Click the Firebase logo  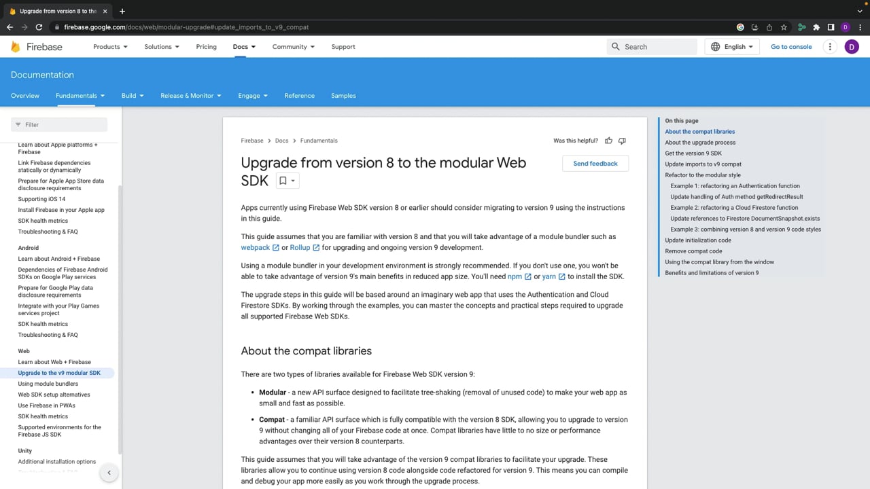(37, 47)
